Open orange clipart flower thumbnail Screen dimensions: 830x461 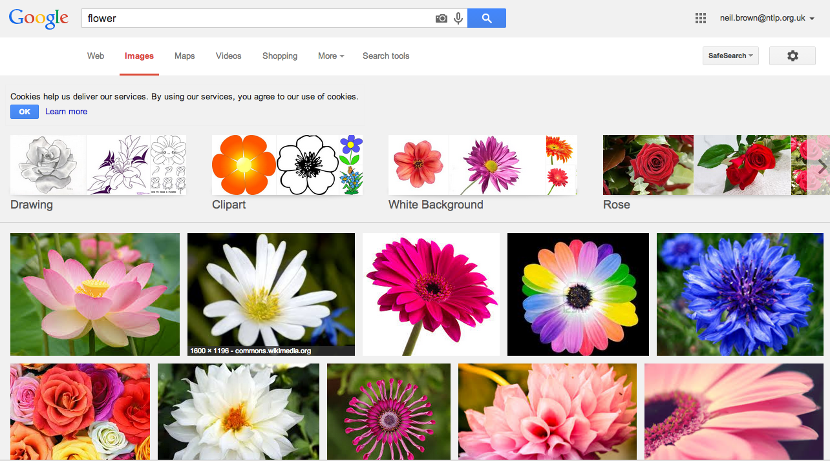point(244,165)
